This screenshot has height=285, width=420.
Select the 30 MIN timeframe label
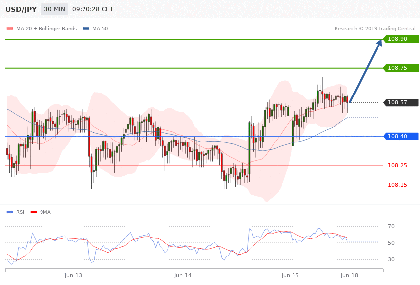coord(55,9)
